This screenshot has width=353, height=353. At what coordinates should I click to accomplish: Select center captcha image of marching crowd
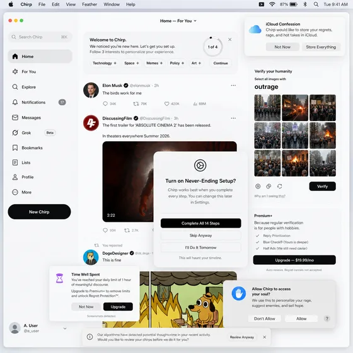point(295,136)
